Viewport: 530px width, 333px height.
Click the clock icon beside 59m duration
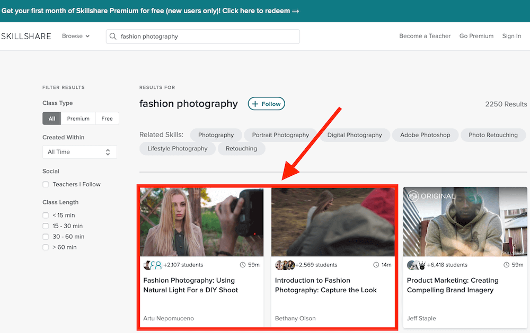pyautogui.click(x=243, y=265)
